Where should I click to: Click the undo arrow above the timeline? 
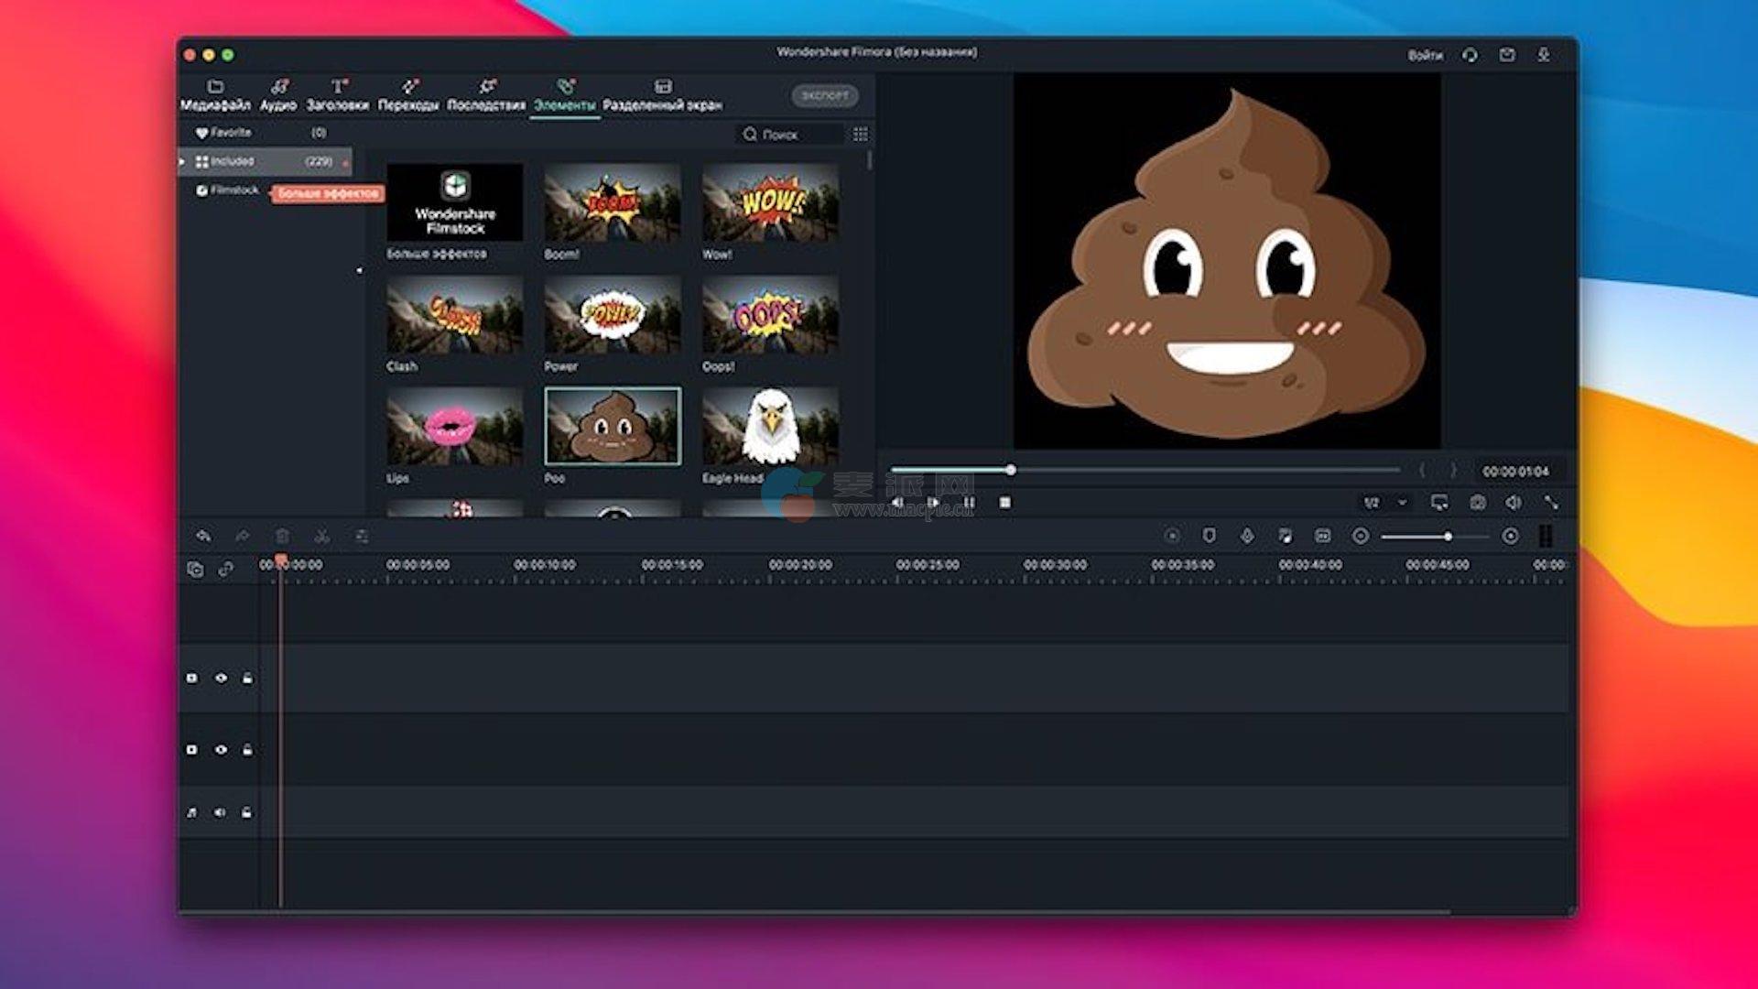(x=203, y=537)
